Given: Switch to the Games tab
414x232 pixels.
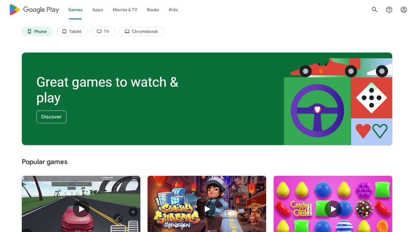Looking at the screenshot, I should [x=75, y=10].
